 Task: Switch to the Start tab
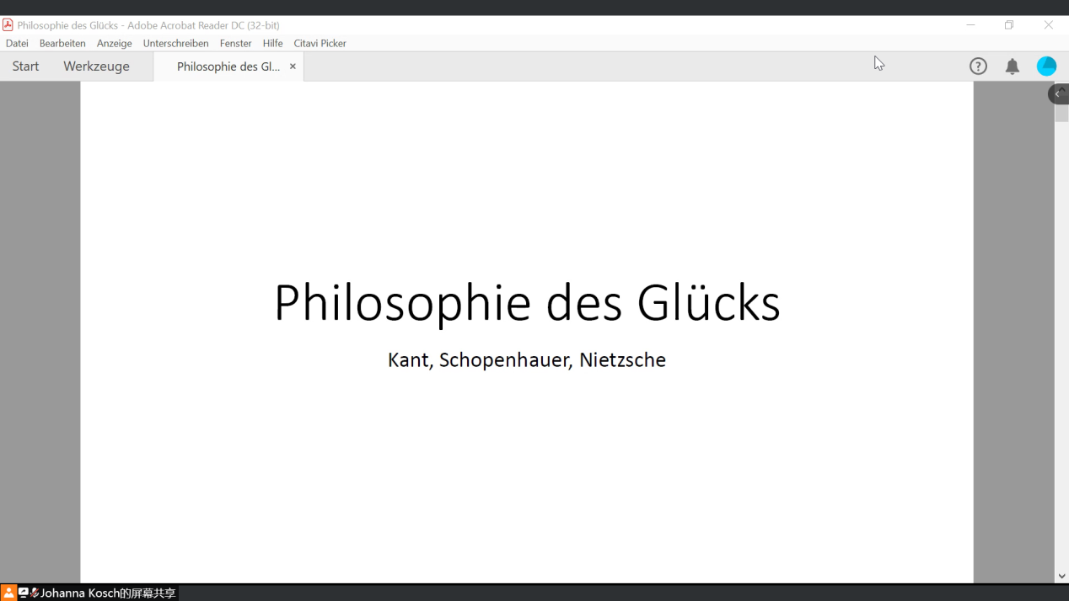point(25,66)
